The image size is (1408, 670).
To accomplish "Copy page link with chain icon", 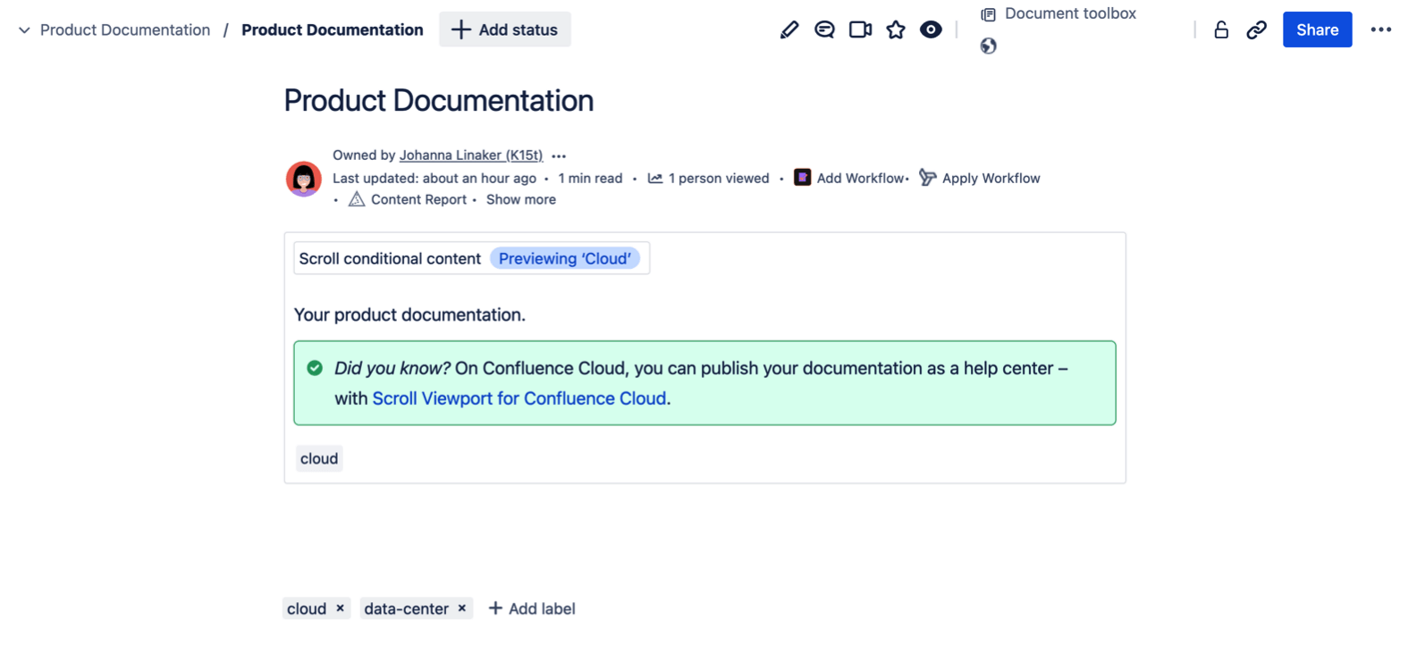I will [x=1256, y=30].
